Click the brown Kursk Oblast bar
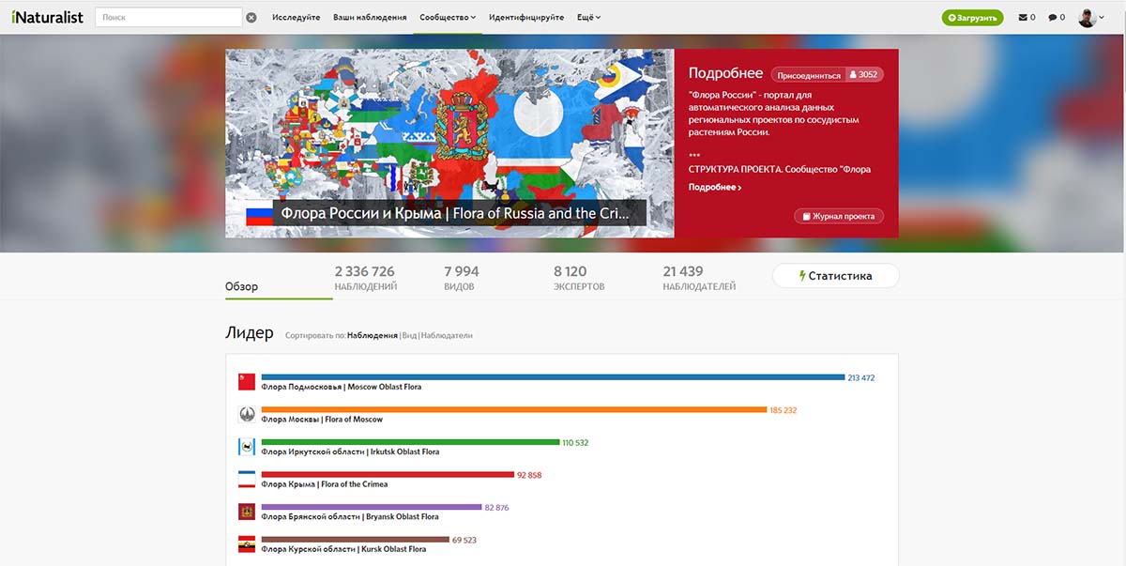The image size is (1126, 566). [x=356, y=540]
